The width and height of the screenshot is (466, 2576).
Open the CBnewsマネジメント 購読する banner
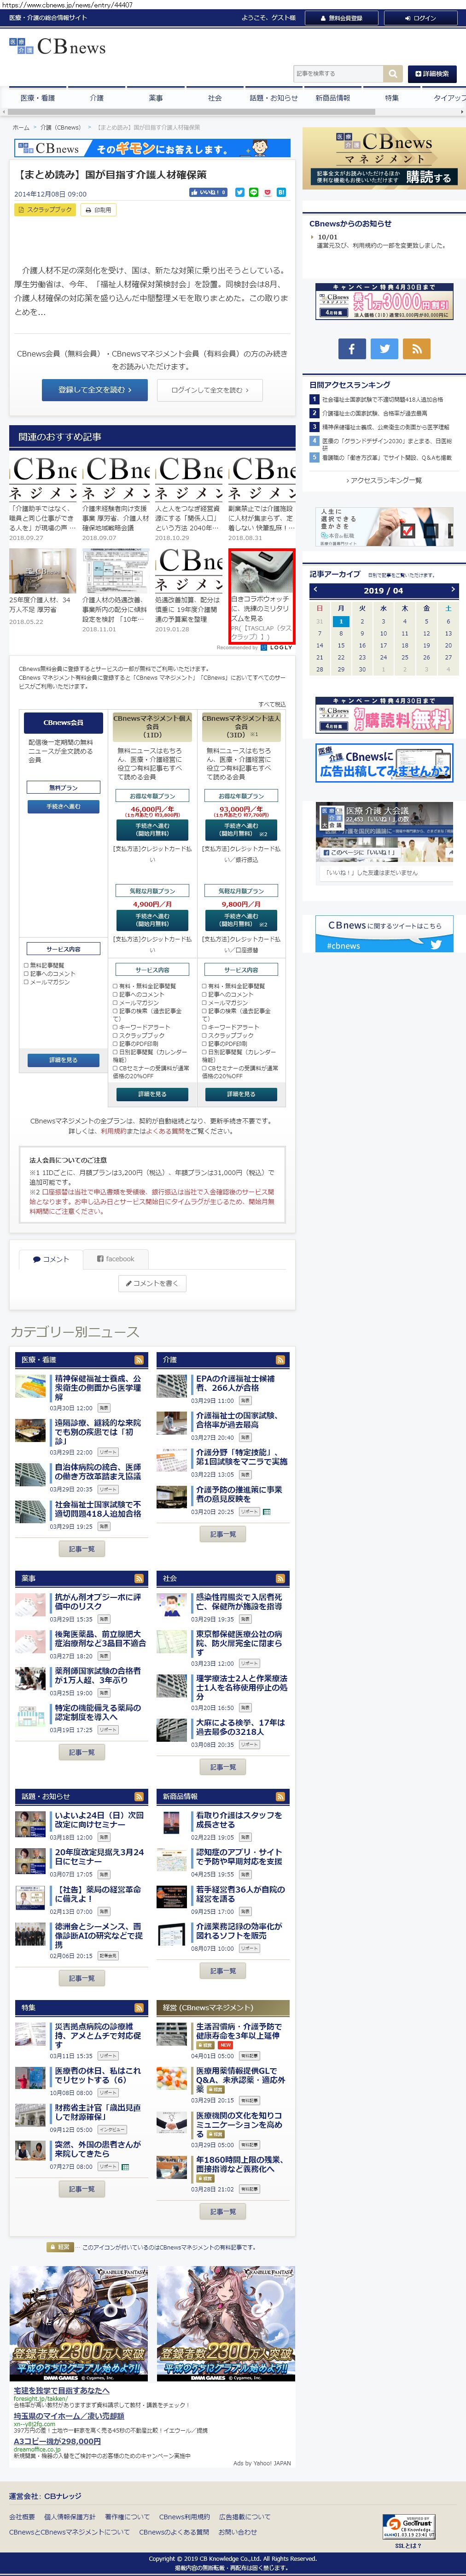(x=383, y=159)
